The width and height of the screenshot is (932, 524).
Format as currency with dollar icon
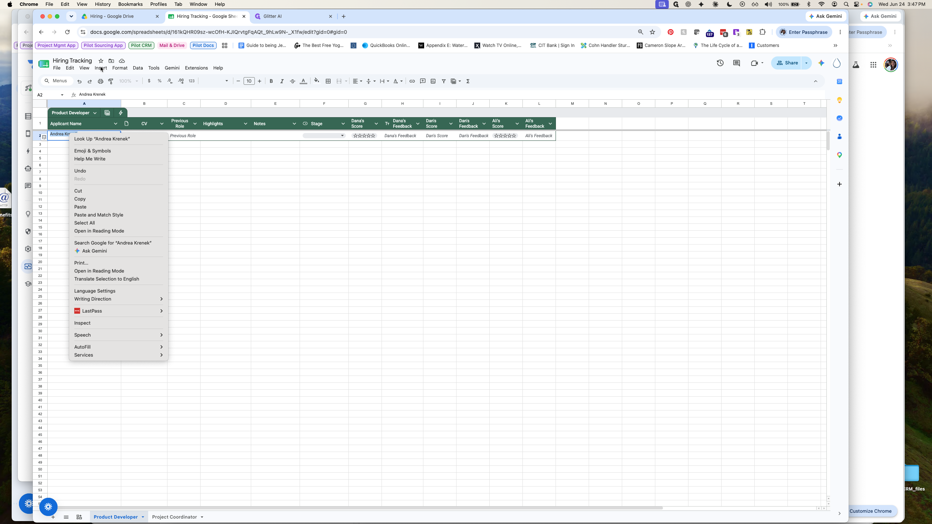point(149,81)
